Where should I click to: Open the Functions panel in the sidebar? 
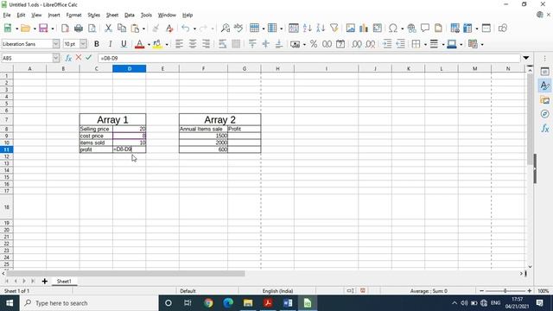pos(544,129)
